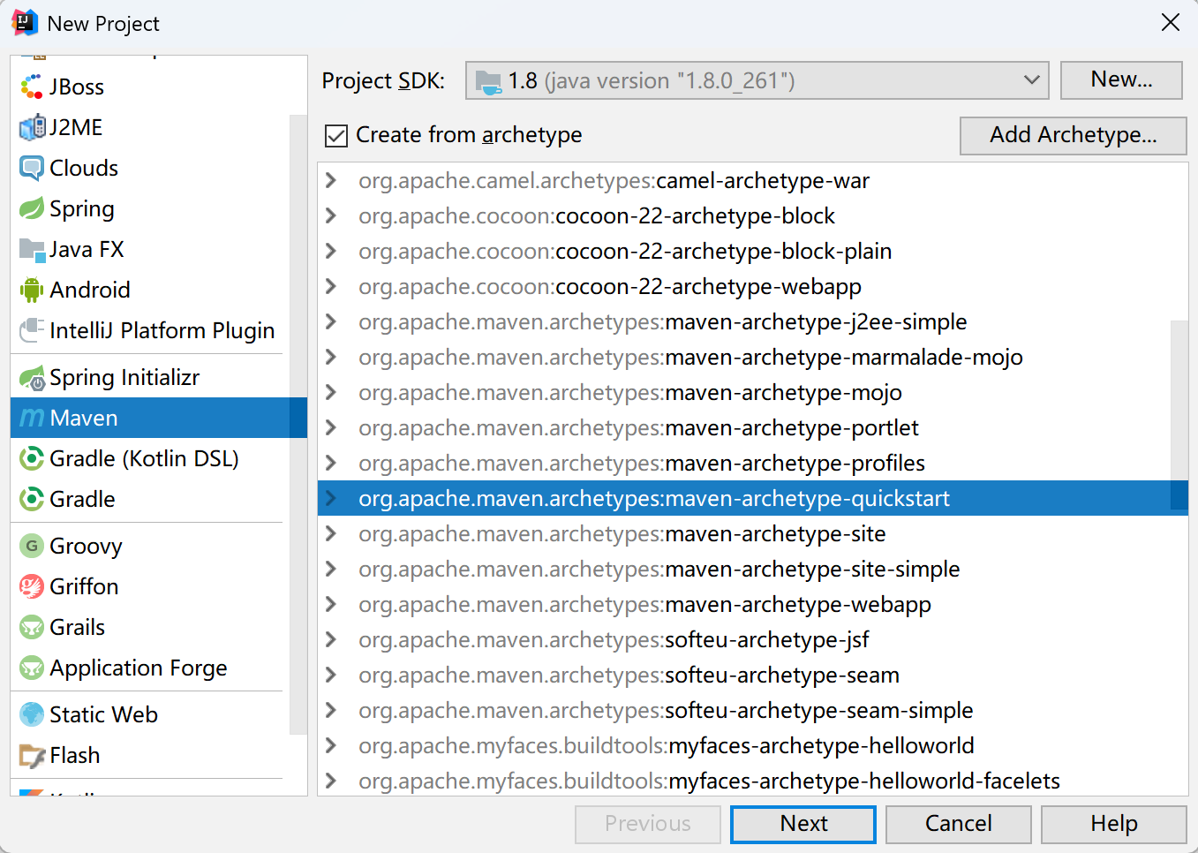
Task: Expand cocoon-22-archetype-block-plain node
Action: pos(331,251)
